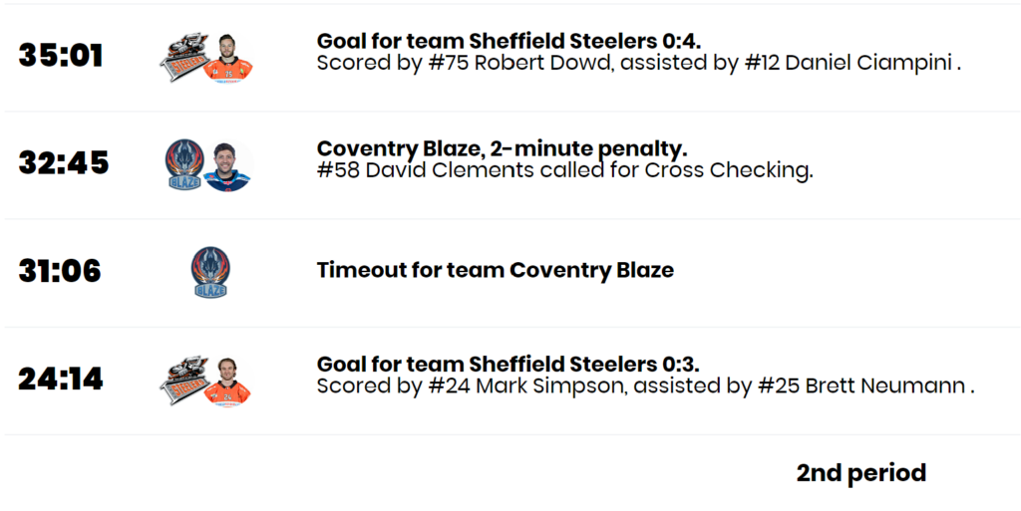
Task: Click the #58 David Clements Cross Checking line
Action: pyautogui.click(x=564, y=170)
